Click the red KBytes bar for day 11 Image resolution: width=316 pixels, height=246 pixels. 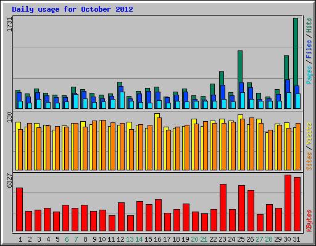point(112,223)
